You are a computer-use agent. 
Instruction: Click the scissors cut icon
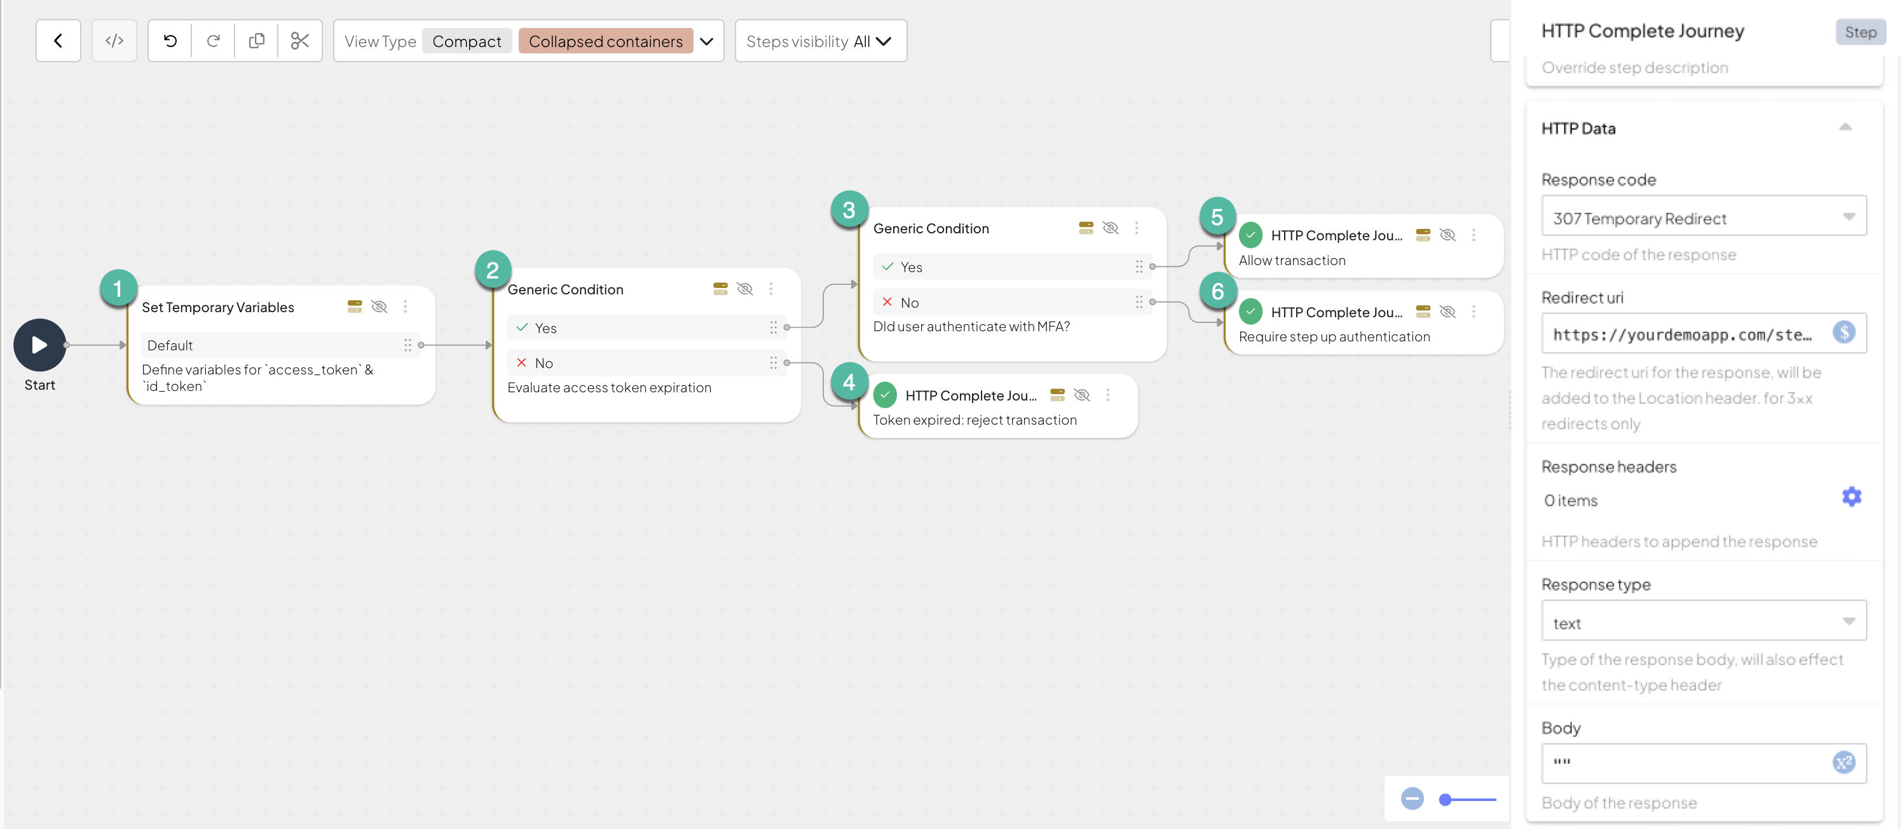point(300,41)
